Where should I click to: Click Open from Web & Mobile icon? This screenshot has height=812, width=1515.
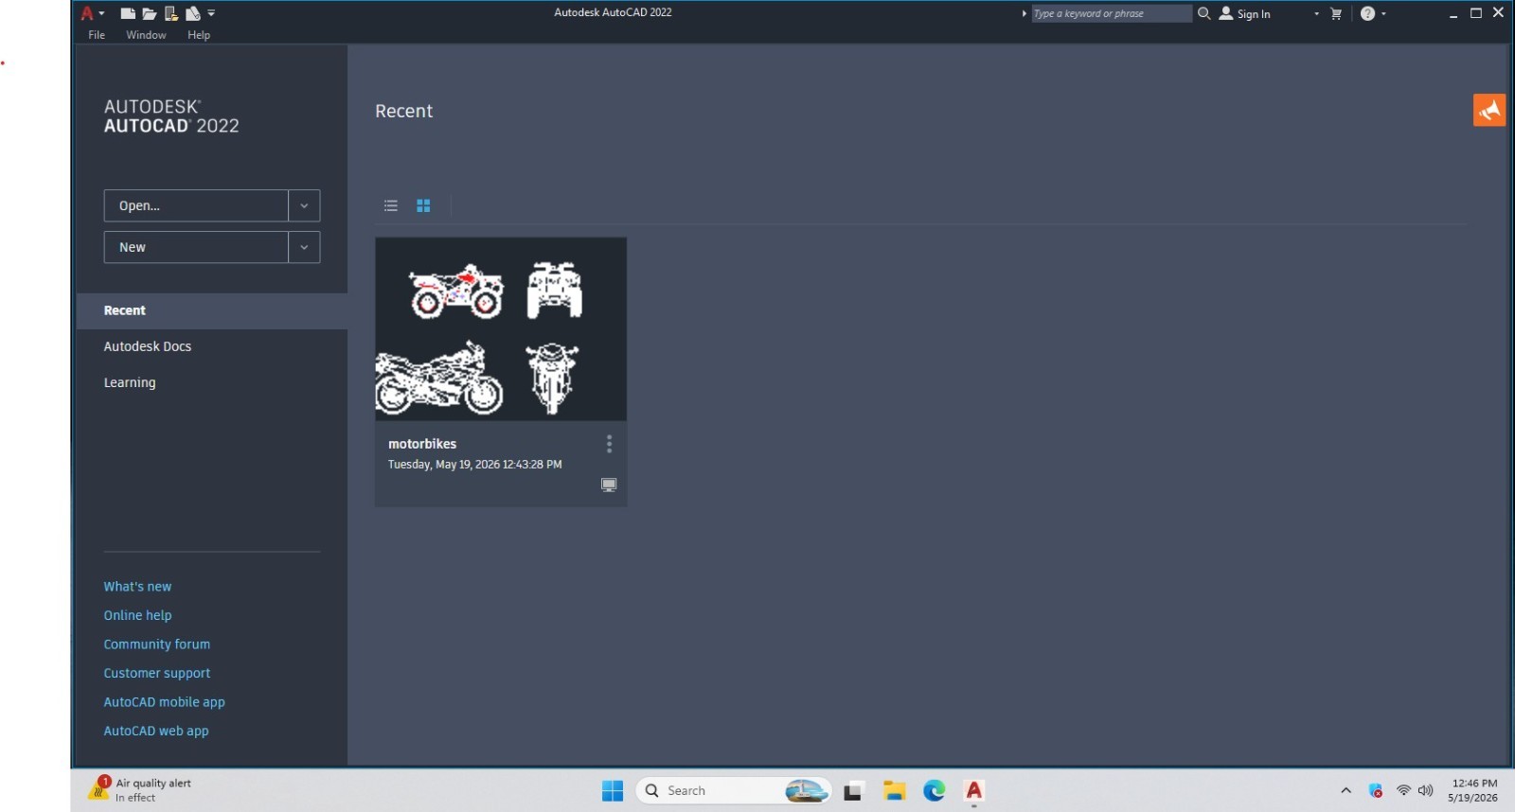pyautogui.click(x=171, y=13)
